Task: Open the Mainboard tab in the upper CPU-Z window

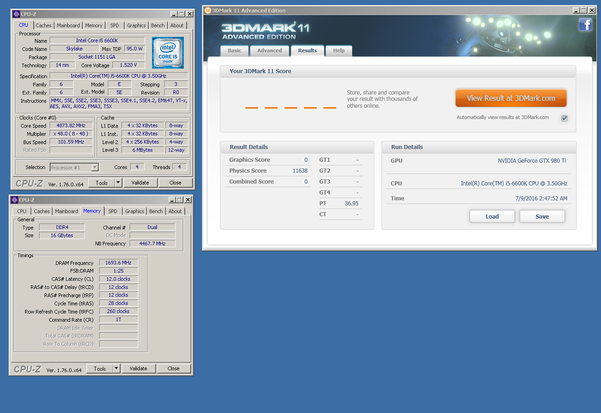Action: [68, 25]
